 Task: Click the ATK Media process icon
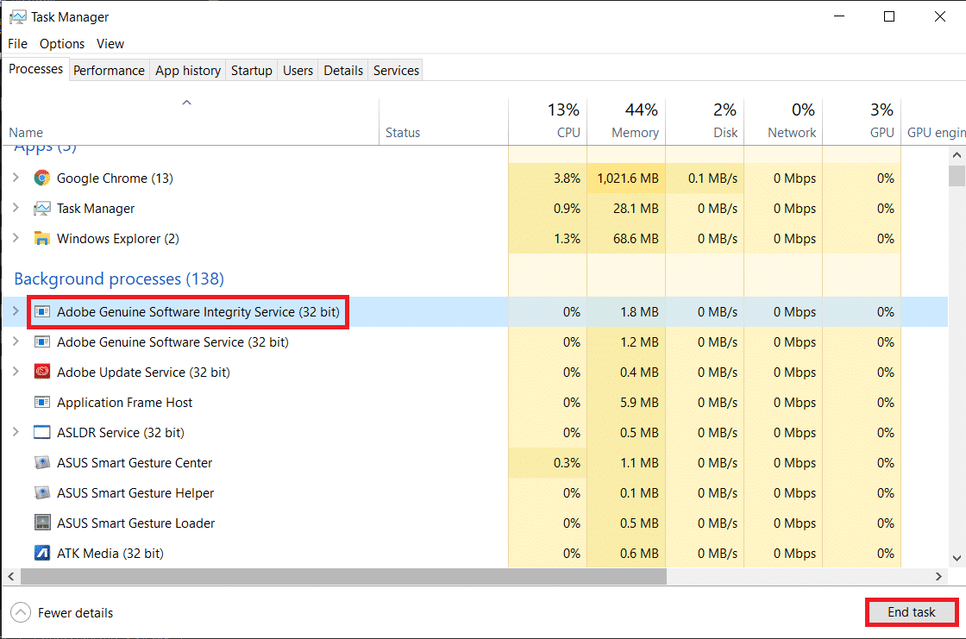[x=41, y=554]
